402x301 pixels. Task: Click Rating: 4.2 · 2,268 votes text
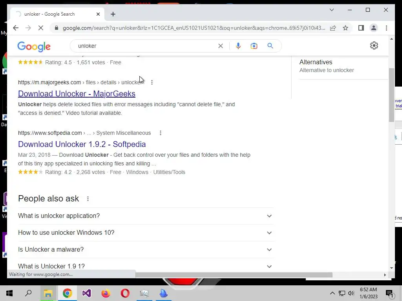tap(75, 172)
